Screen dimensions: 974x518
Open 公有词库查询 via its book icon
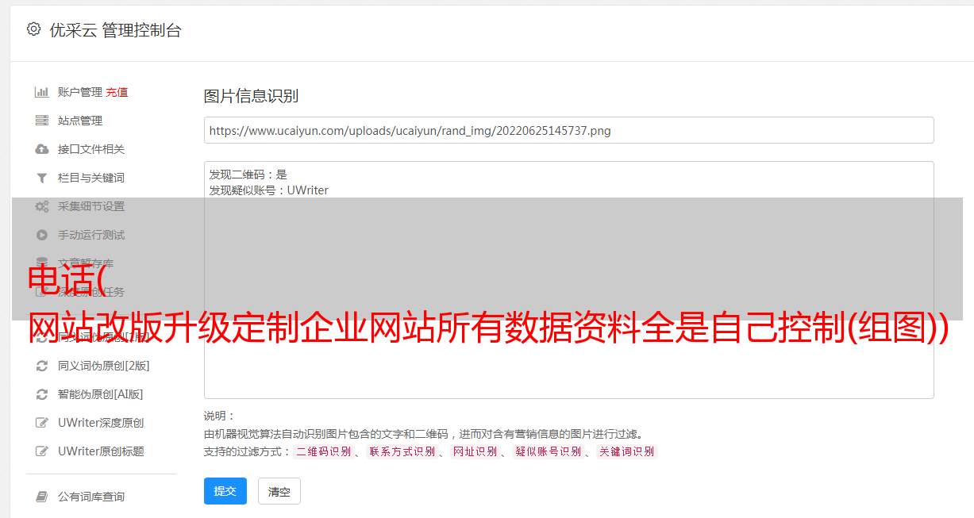coord(42,497)
